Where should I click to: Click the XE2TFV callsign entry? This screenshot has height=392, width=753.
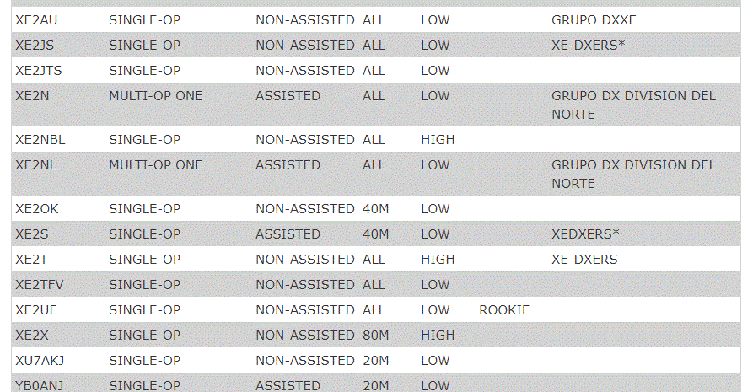point(40,285)
